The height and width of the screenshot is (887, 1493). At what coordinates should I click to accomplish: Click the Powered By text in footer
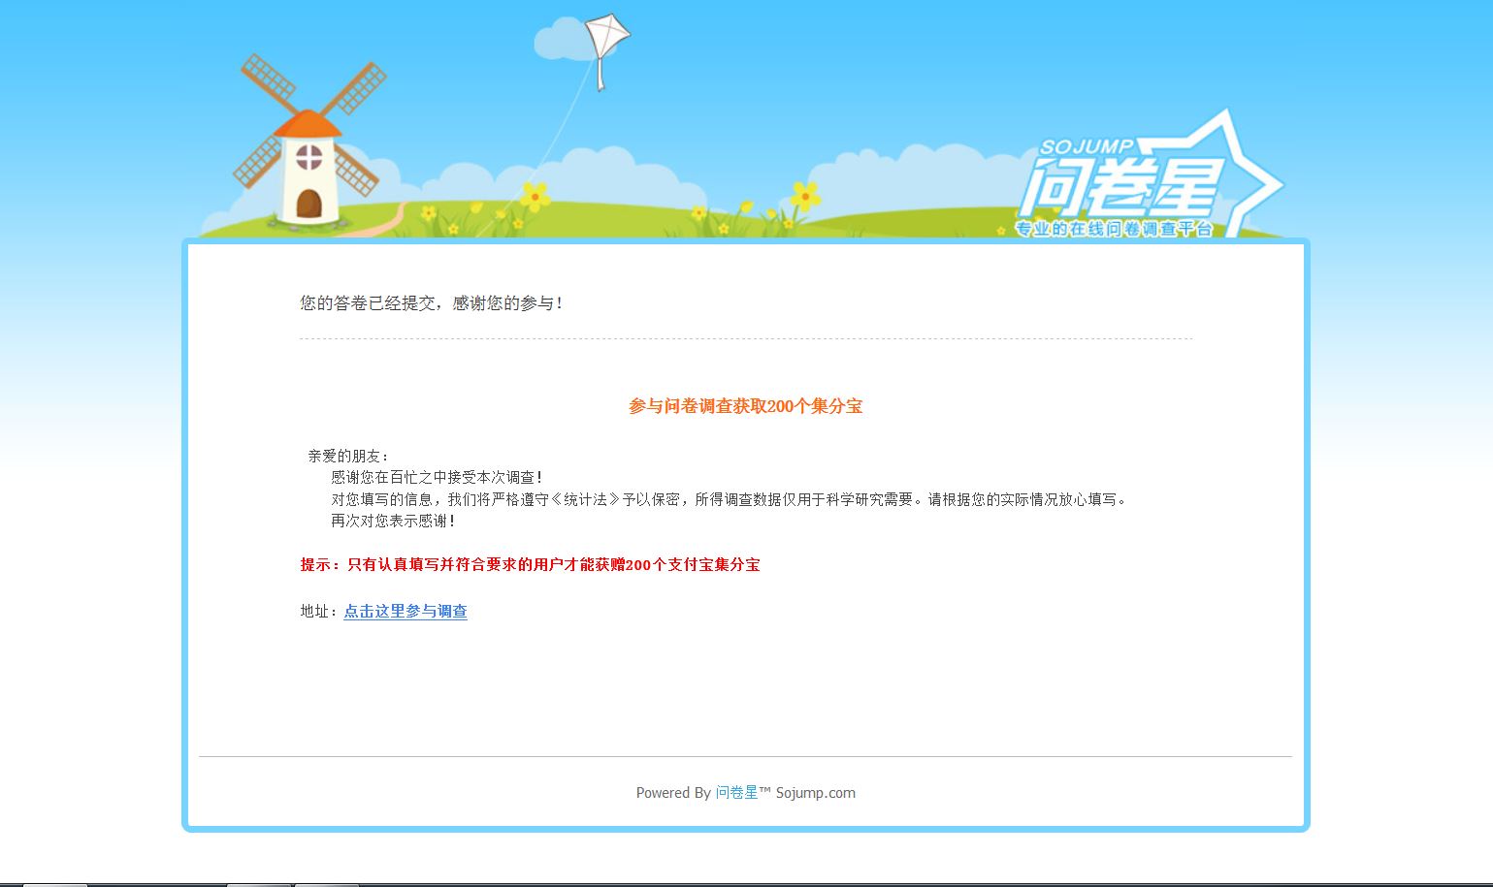[x=673, y=793]
